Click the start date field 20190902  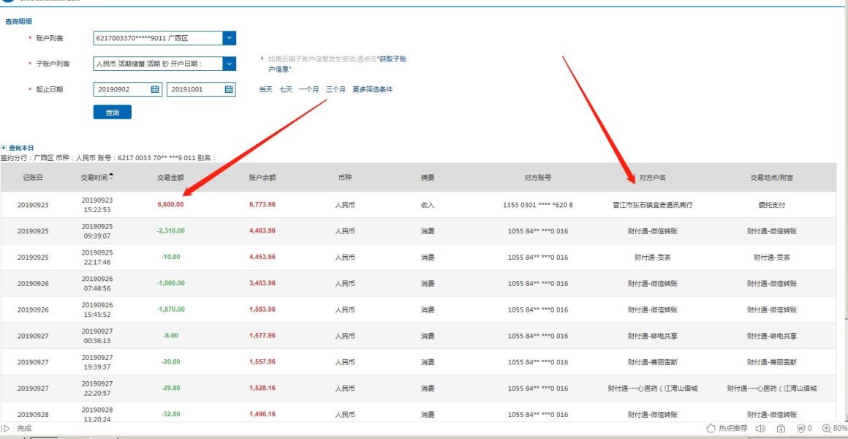[x=128, y=89]
